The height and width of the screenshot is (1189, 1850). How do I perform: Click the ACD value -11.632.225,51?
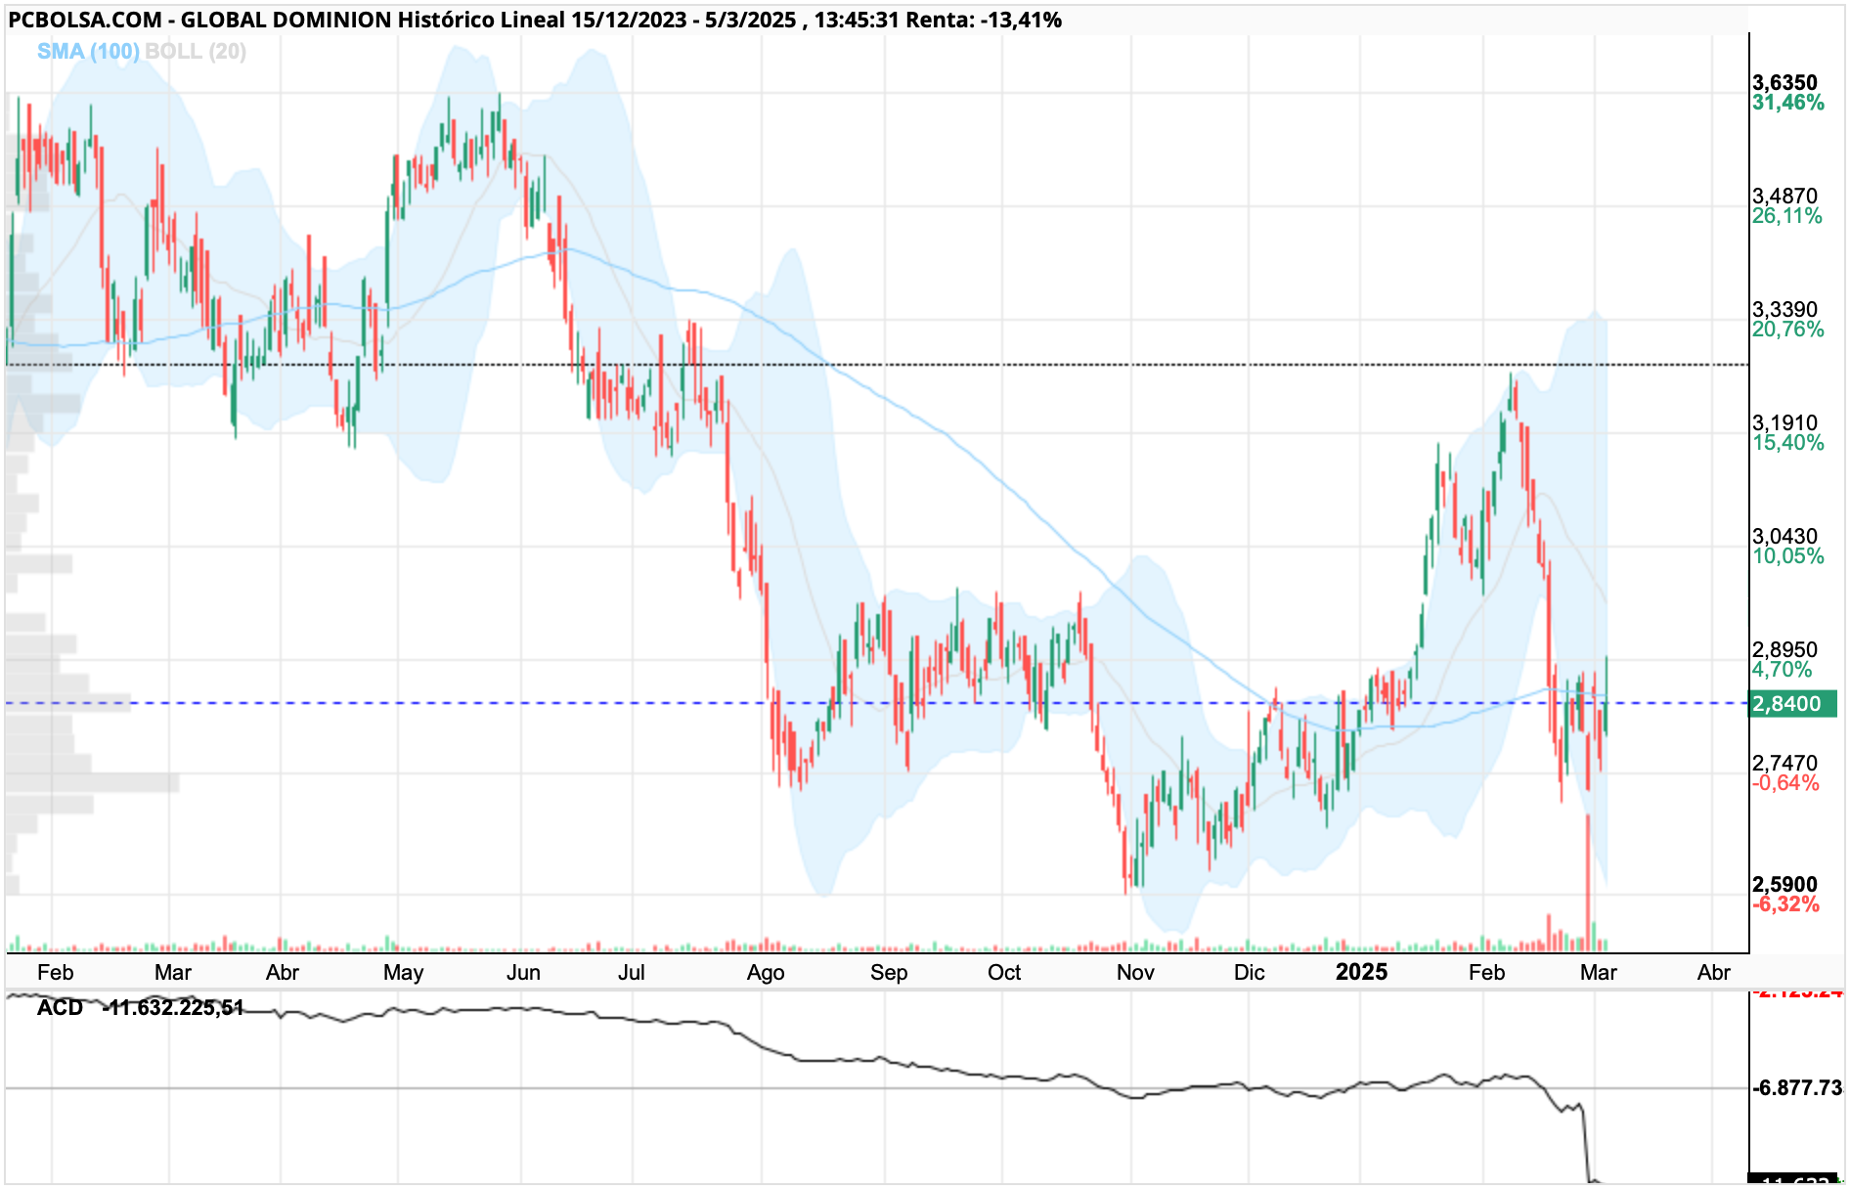point(173,1007)
